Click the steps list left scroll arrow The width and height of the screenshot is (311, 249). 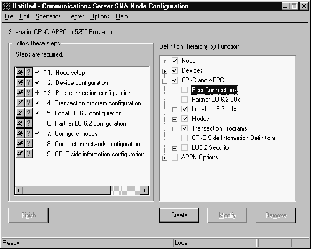pyautogui.click(x=19, y=190)
